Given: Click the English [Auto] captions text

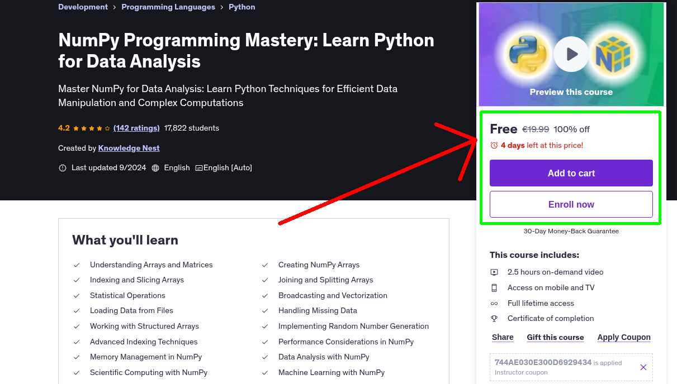Looking at the screenshot, I should (x=228, y=168).
